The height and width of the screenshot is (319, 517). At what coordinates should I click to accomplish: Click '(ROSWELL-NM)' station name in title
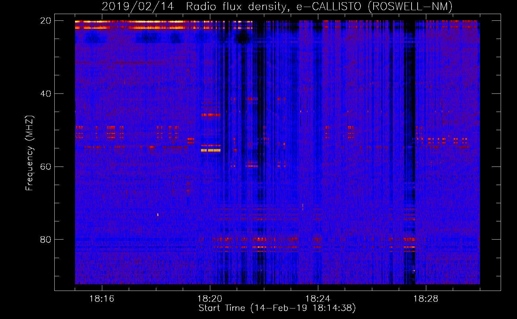click(410, 6)
